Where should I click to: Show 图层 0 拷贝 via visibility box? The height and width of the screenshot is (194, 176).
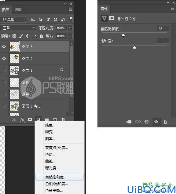(x=4, y=106)
